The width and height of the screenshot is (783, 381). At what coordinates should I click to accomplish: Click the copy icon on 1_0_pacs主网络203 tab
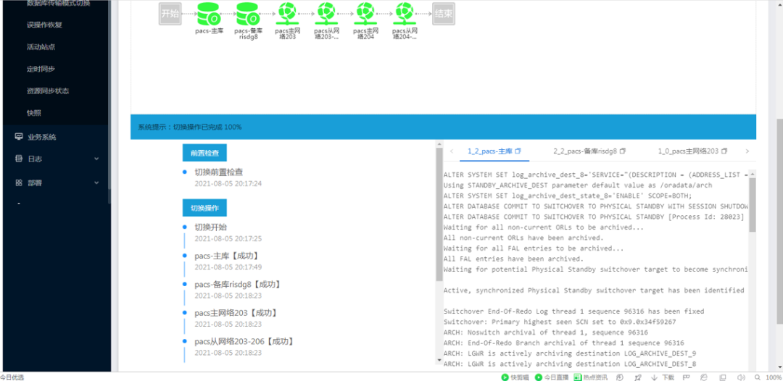[x=724, y=151]
